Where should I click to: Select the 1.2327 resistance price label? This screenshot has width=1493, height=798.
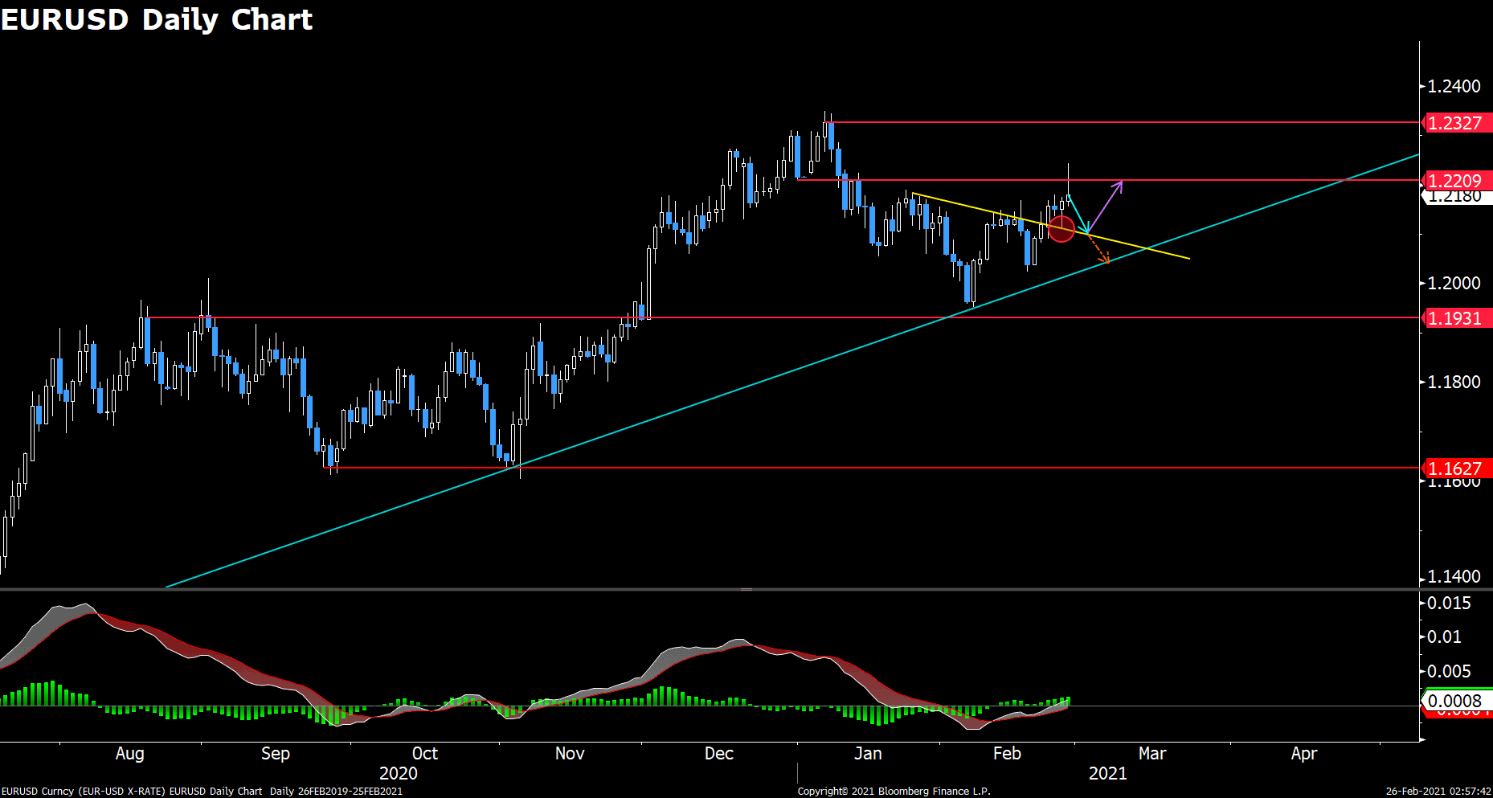1457,123
